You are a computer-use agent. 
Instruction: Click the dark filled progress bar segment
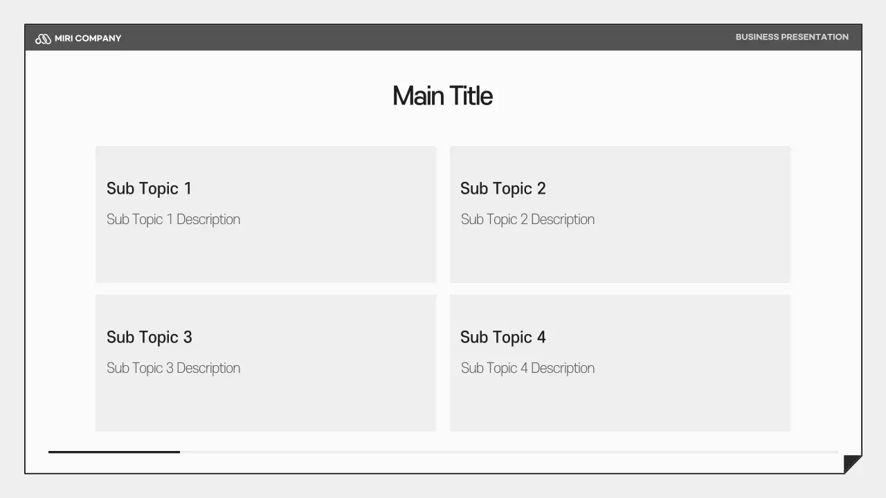tap(114, 452)
